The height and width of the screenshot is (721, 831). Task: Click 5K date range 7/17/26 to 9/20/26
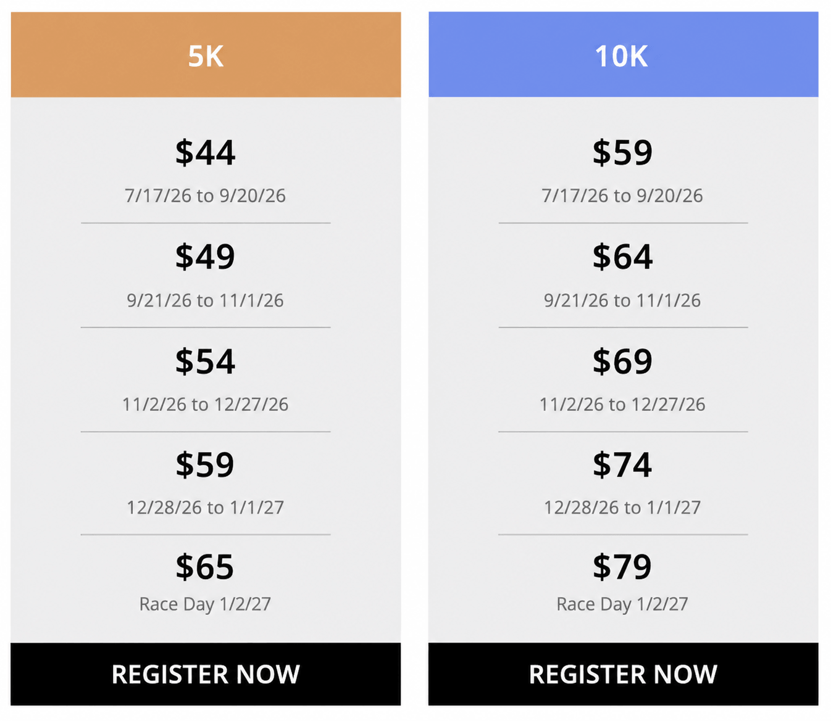point(206,196)
